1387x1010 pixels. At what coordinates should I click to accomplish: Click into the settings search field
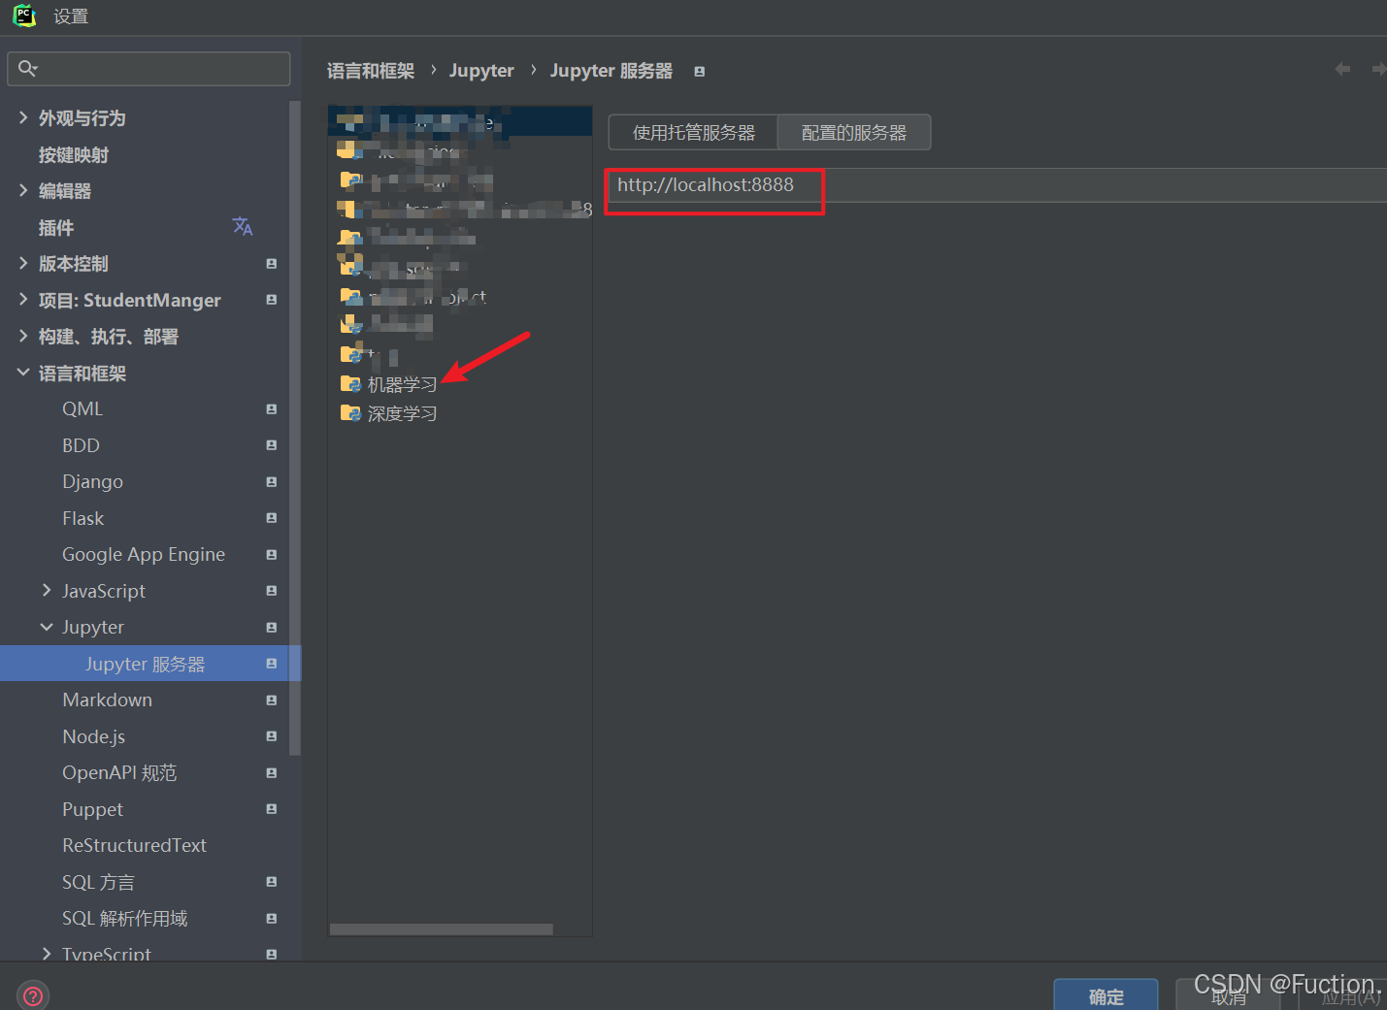149,69
